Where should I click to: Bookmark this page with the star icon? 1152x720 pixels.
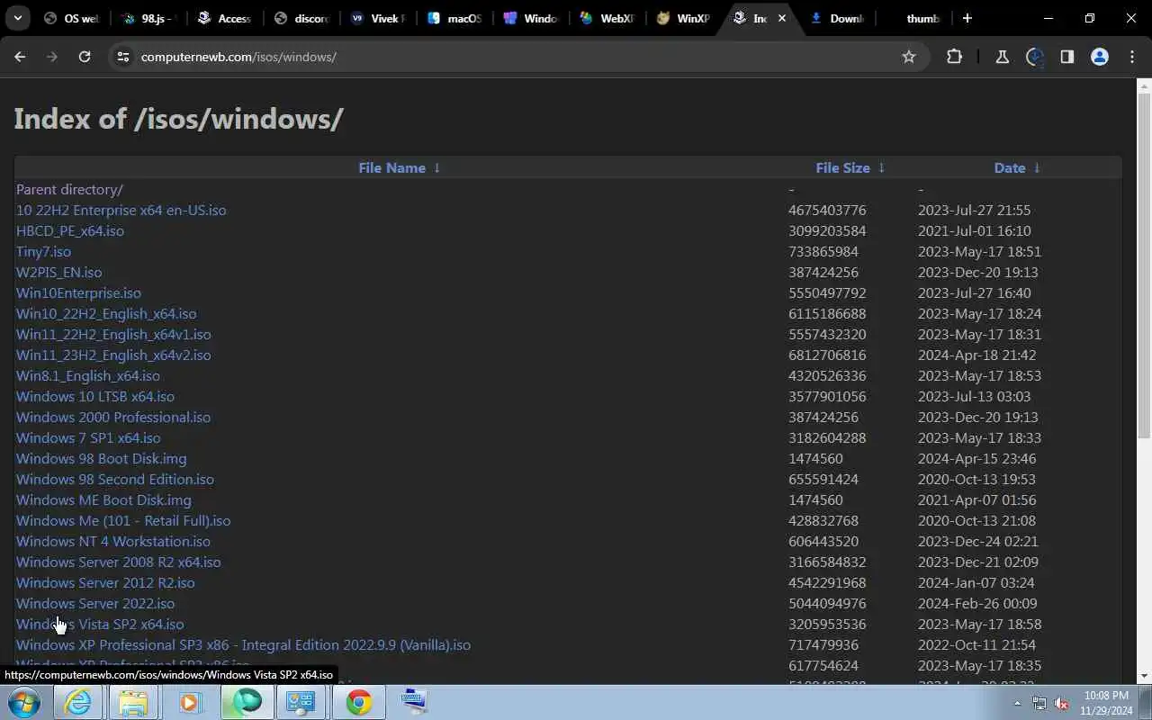click(909, 57)
